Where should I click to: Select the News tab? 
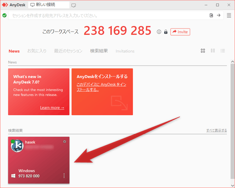14,51
